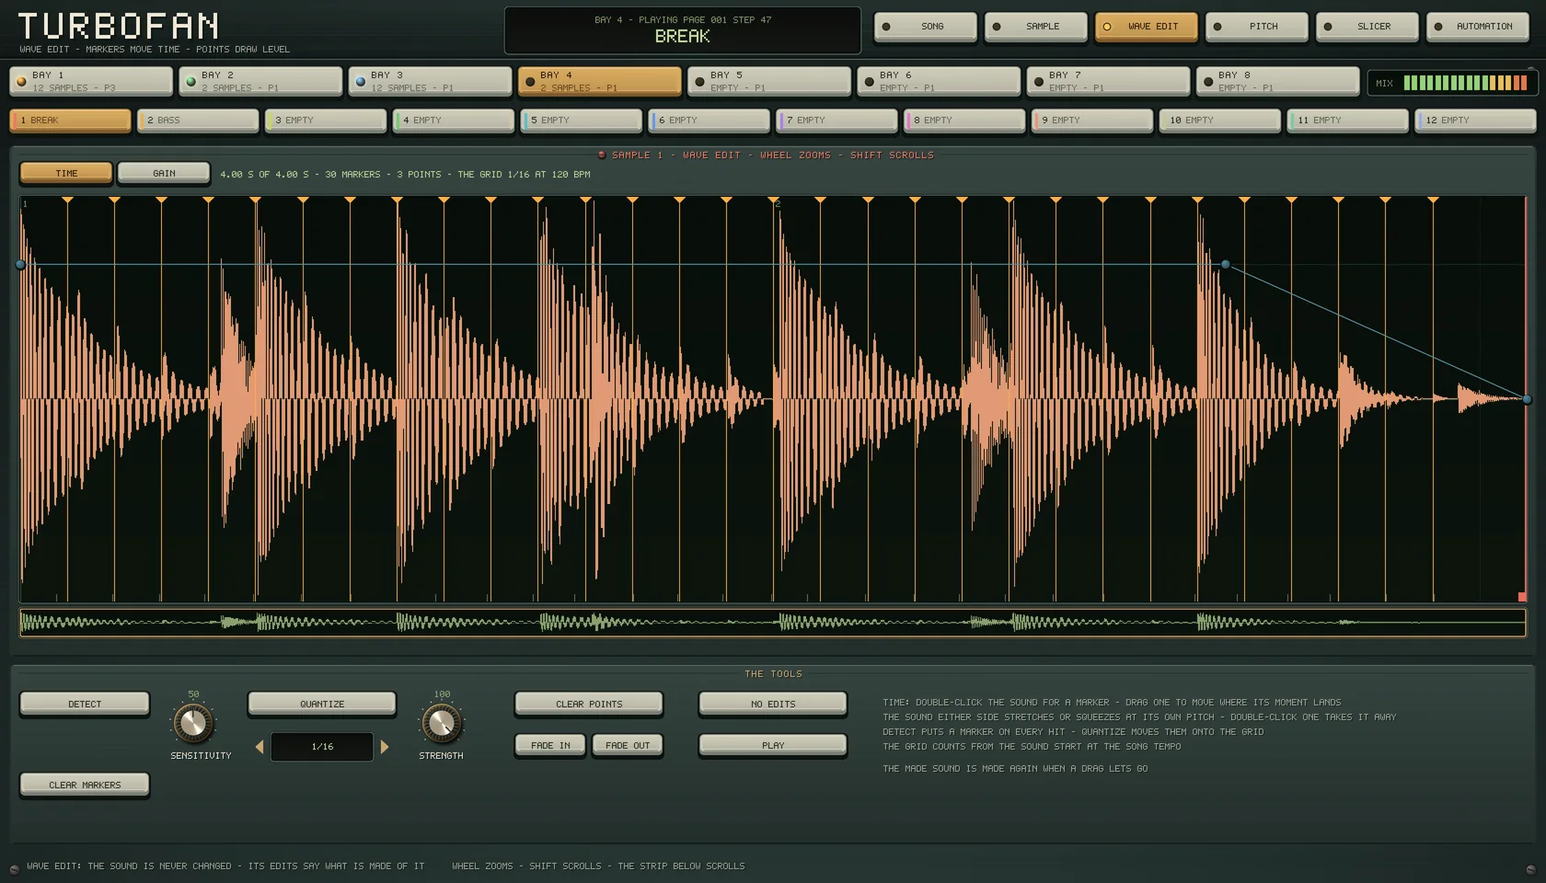Click the BREAK playing-status display
Viewport: 1546px width, 883px height.
click(x=683, y=30)
